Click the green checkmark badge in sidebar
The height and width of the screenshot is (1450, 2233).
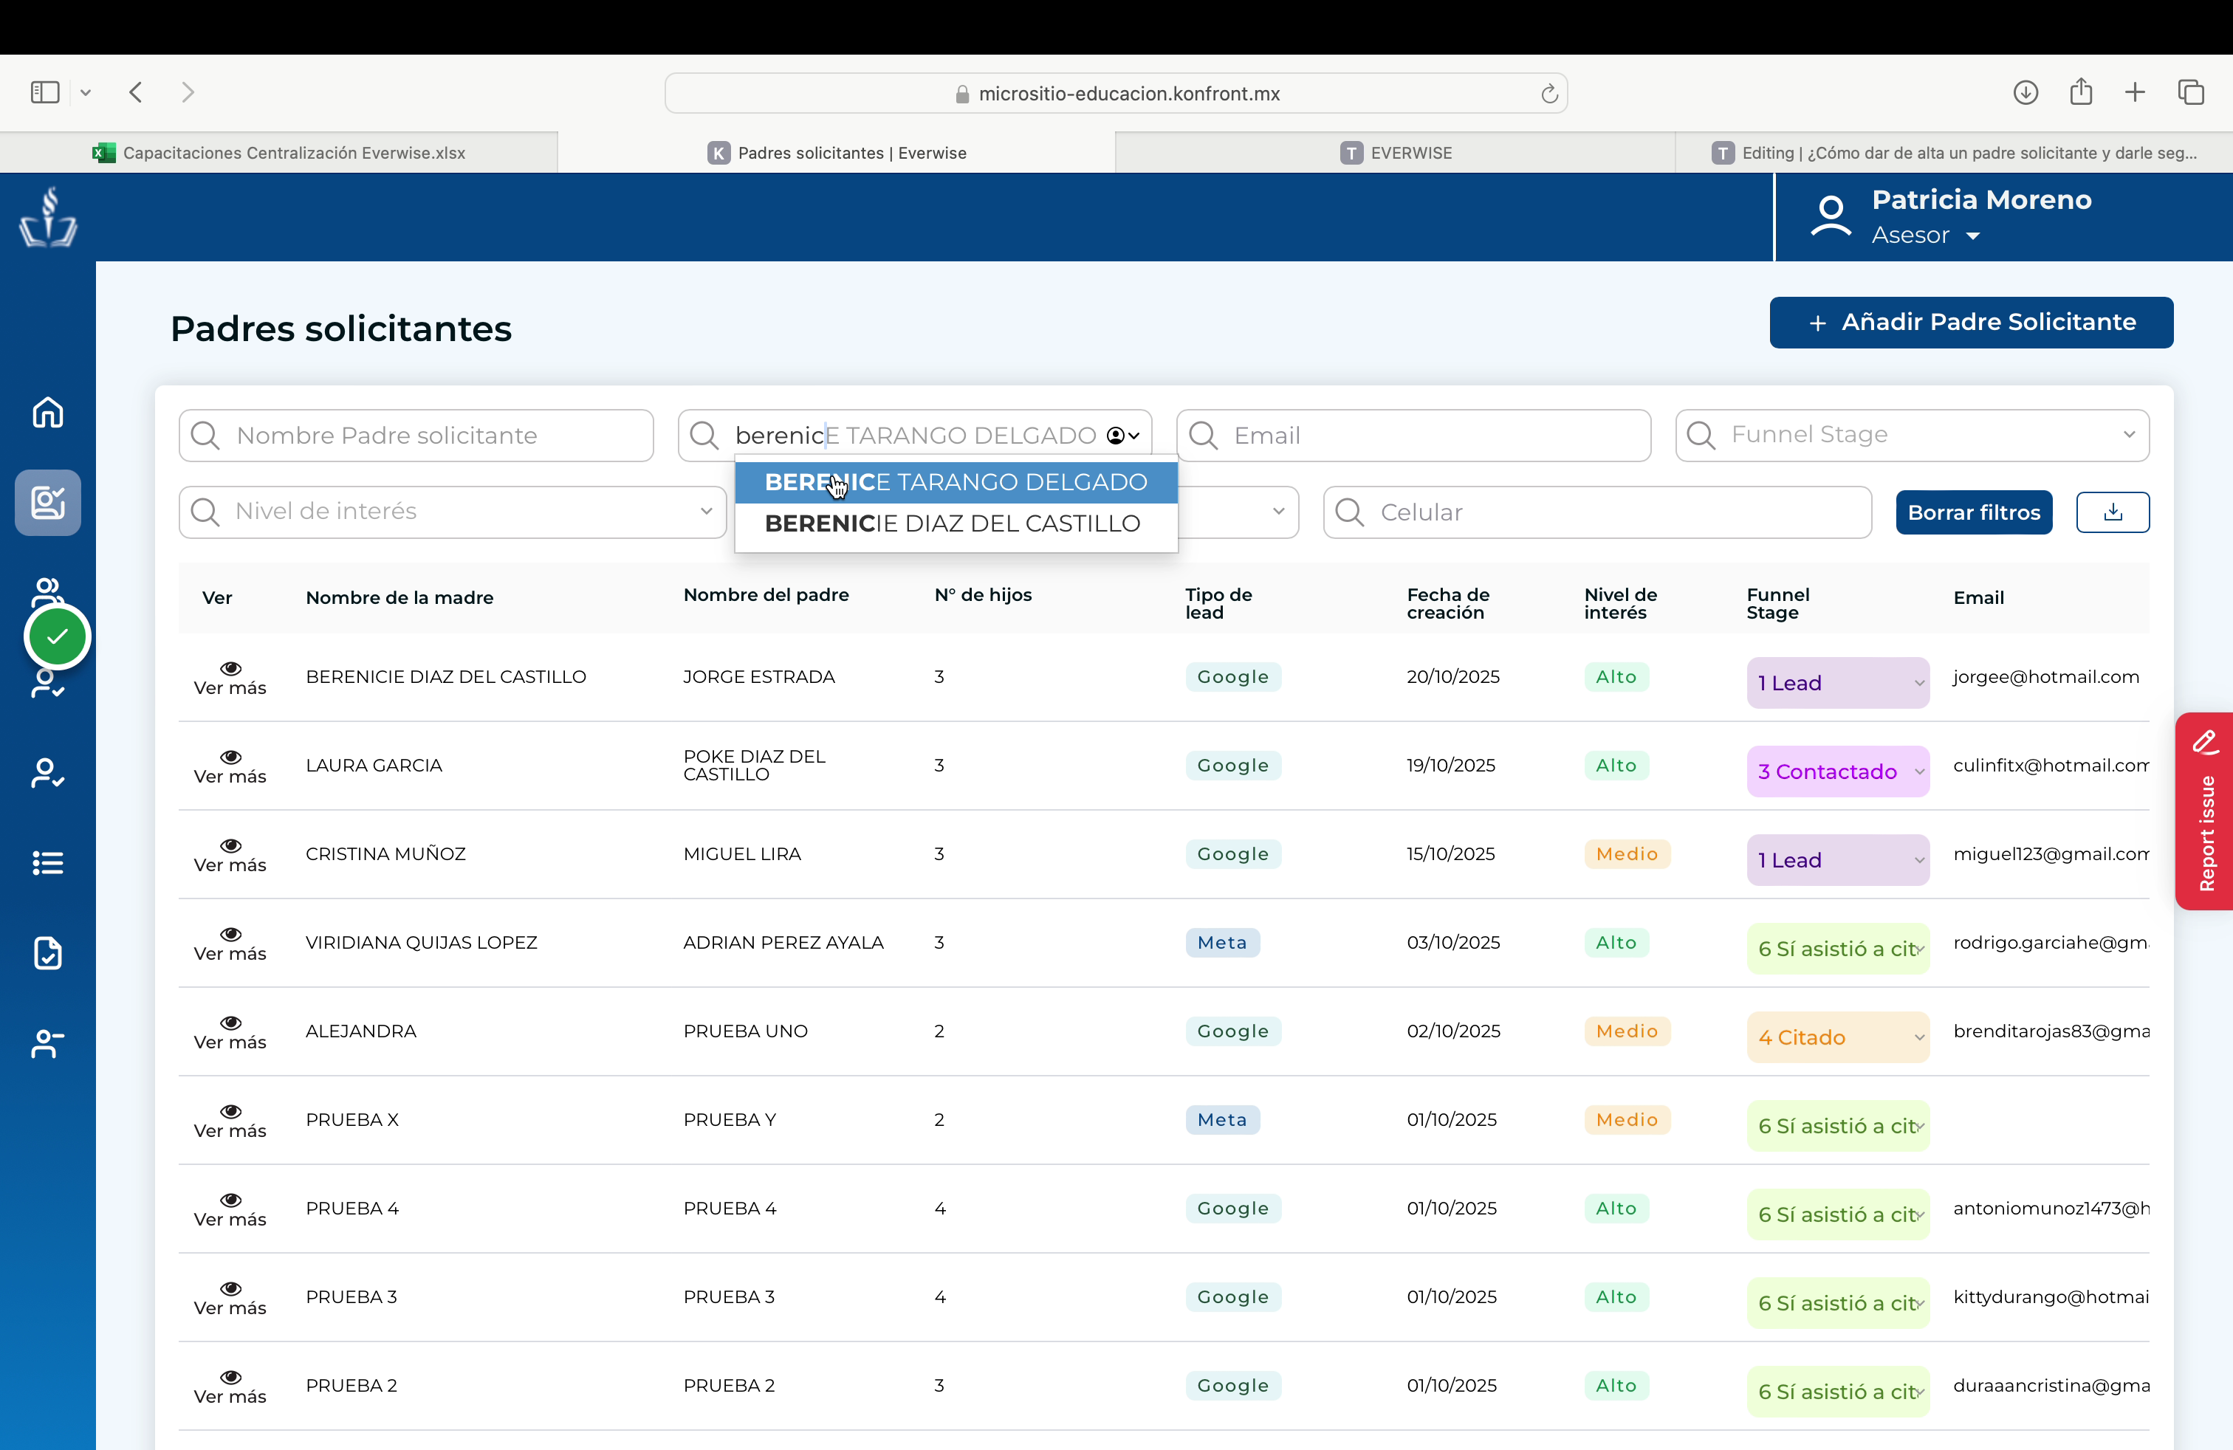(x=58, y=637)
